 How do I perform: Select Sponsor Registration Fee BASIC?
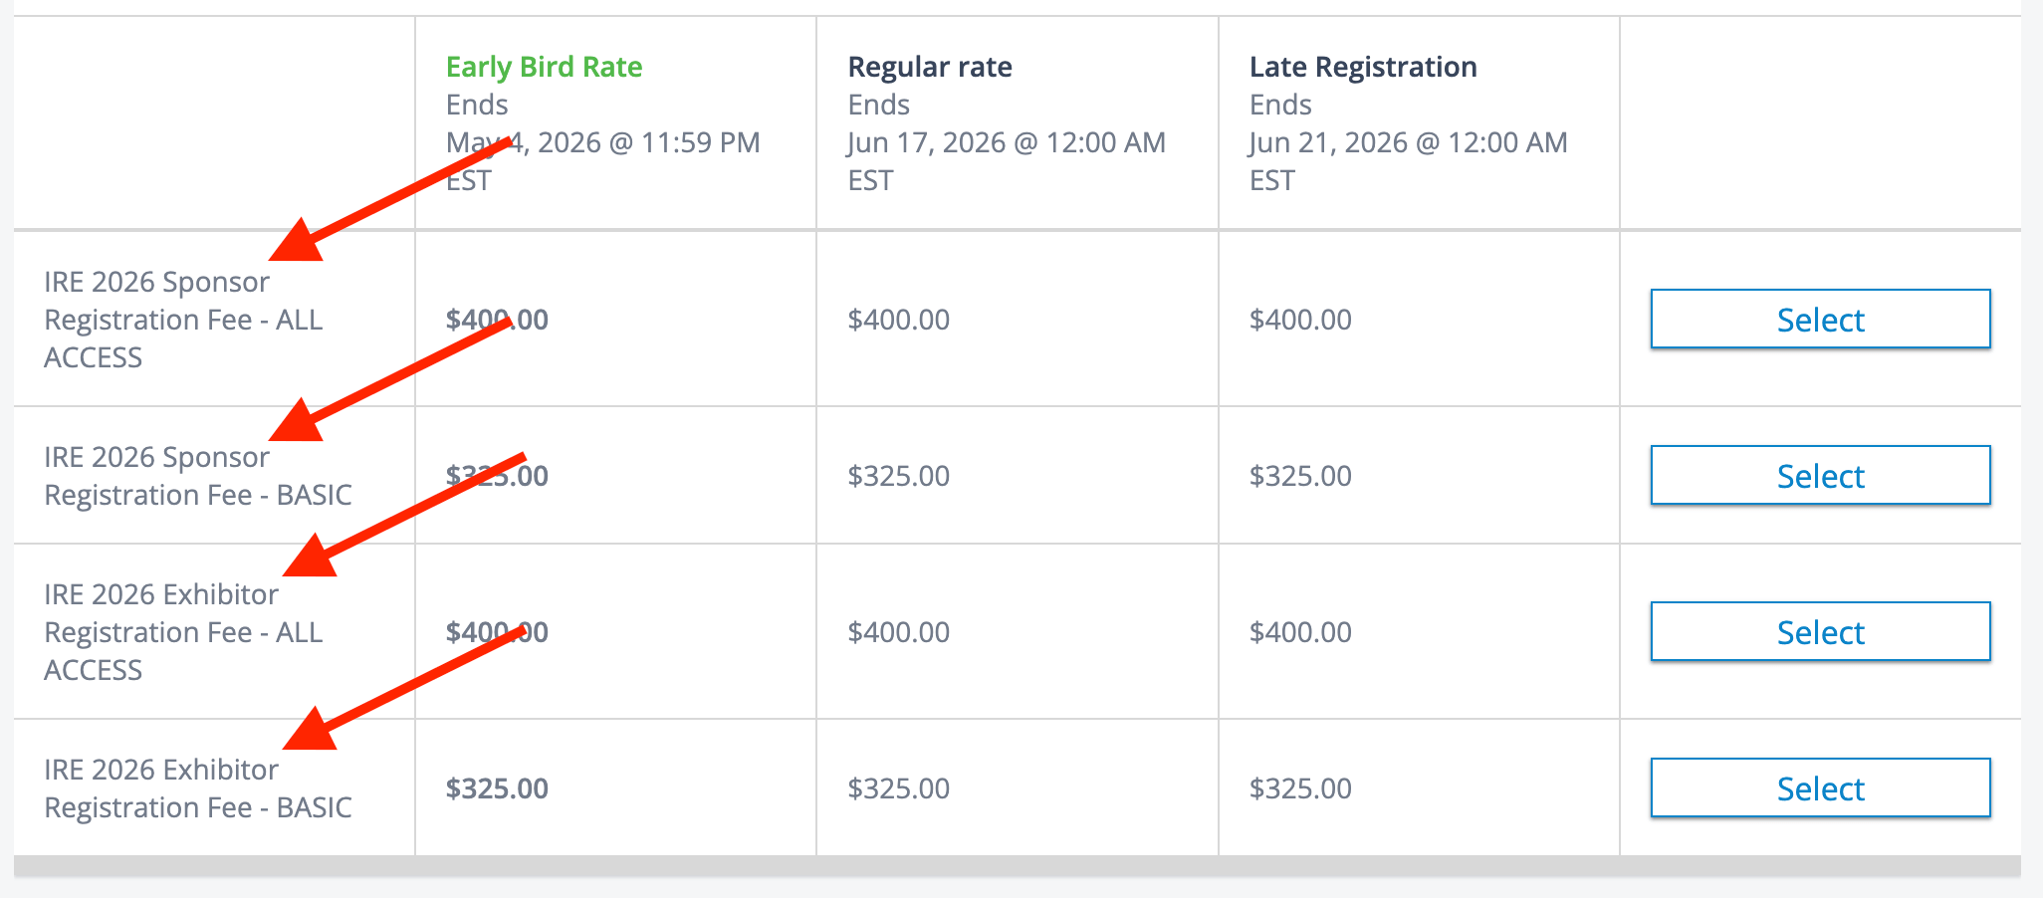(x=1820, y=476)
